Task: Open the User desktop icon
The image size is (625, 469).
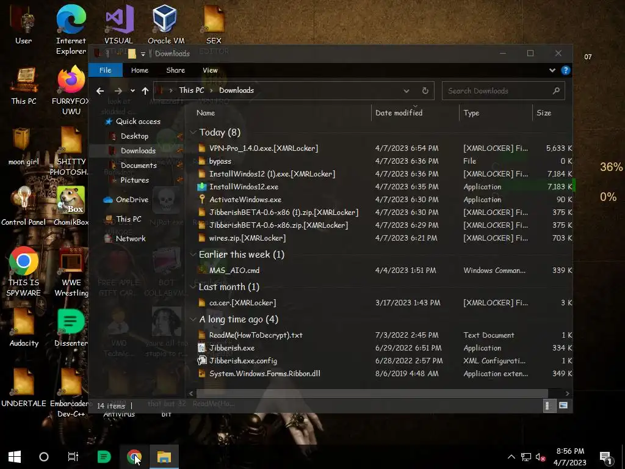Action: 24,24
